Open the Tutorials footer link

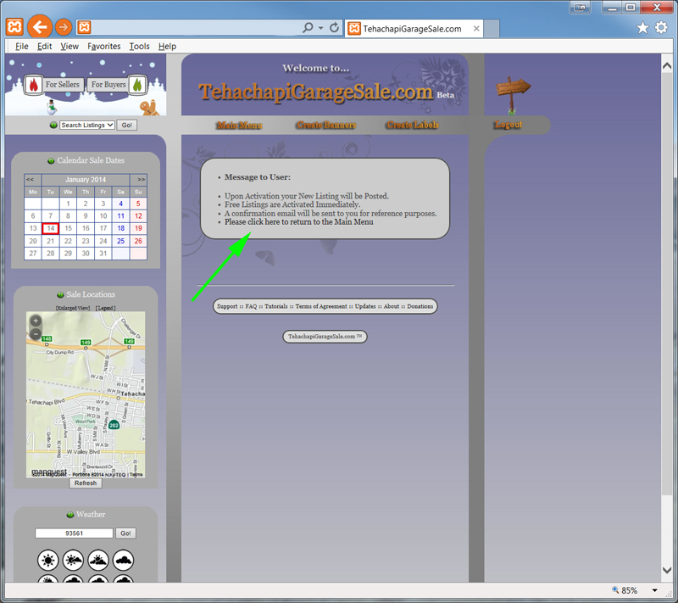(276, 306)
